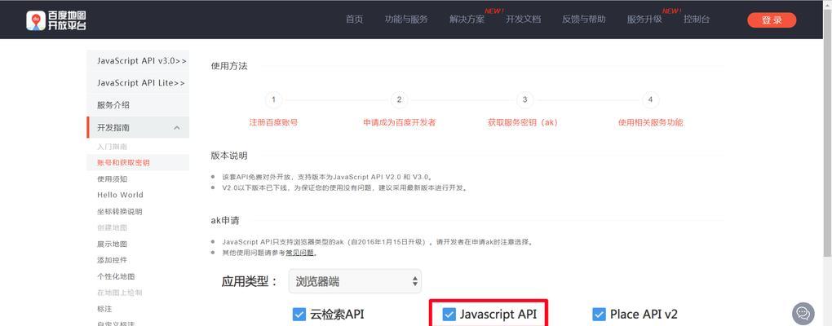Screen dimensions: 832x326
Task: Open the chat support bubble icon
Action: [x=803, y=313]
